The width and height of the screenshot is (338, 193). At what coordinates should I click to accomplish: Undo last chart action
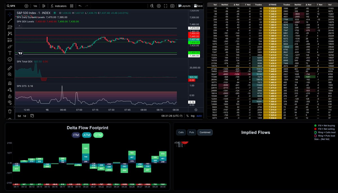80,6
